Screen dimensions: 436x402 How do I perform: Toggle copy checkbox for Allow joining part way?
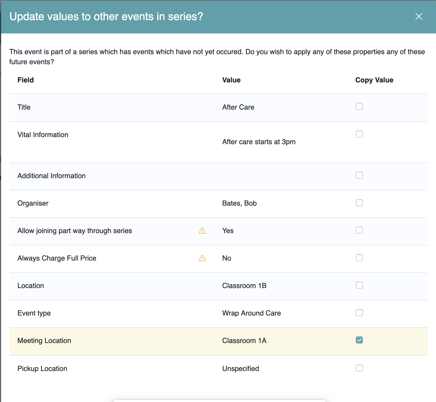[x=359, y=230]
